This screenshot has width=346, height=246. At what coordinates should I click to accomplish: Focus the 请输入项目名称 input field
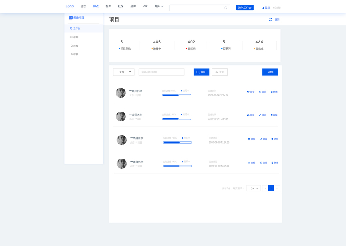coord(162,72)
